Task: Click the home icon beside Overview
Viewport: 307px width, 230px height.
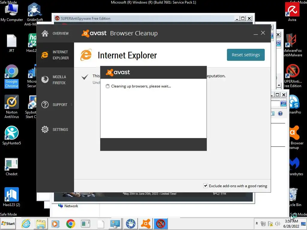Action: (x=45, y=34)
